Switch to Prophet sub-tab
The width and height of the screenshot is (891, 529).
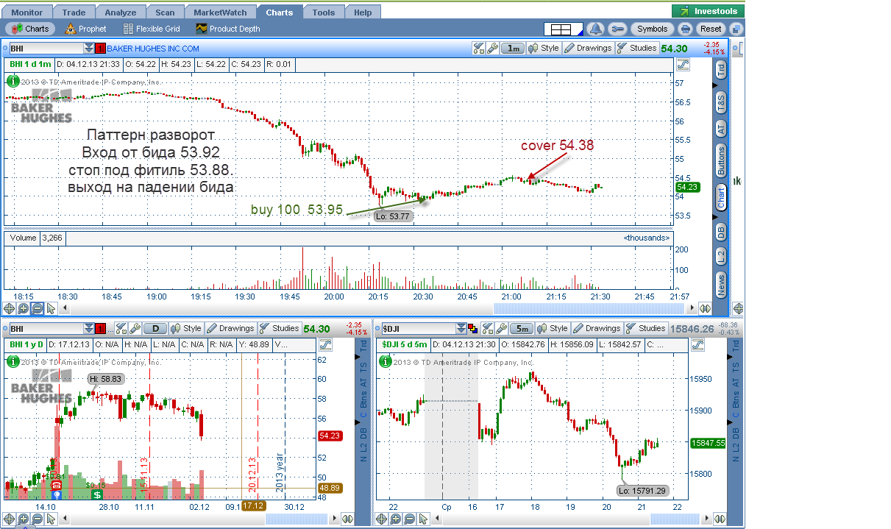pos(86,29)
